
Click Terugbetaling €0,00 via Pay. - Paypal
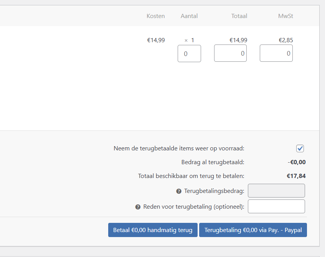(x=253, y=230)
